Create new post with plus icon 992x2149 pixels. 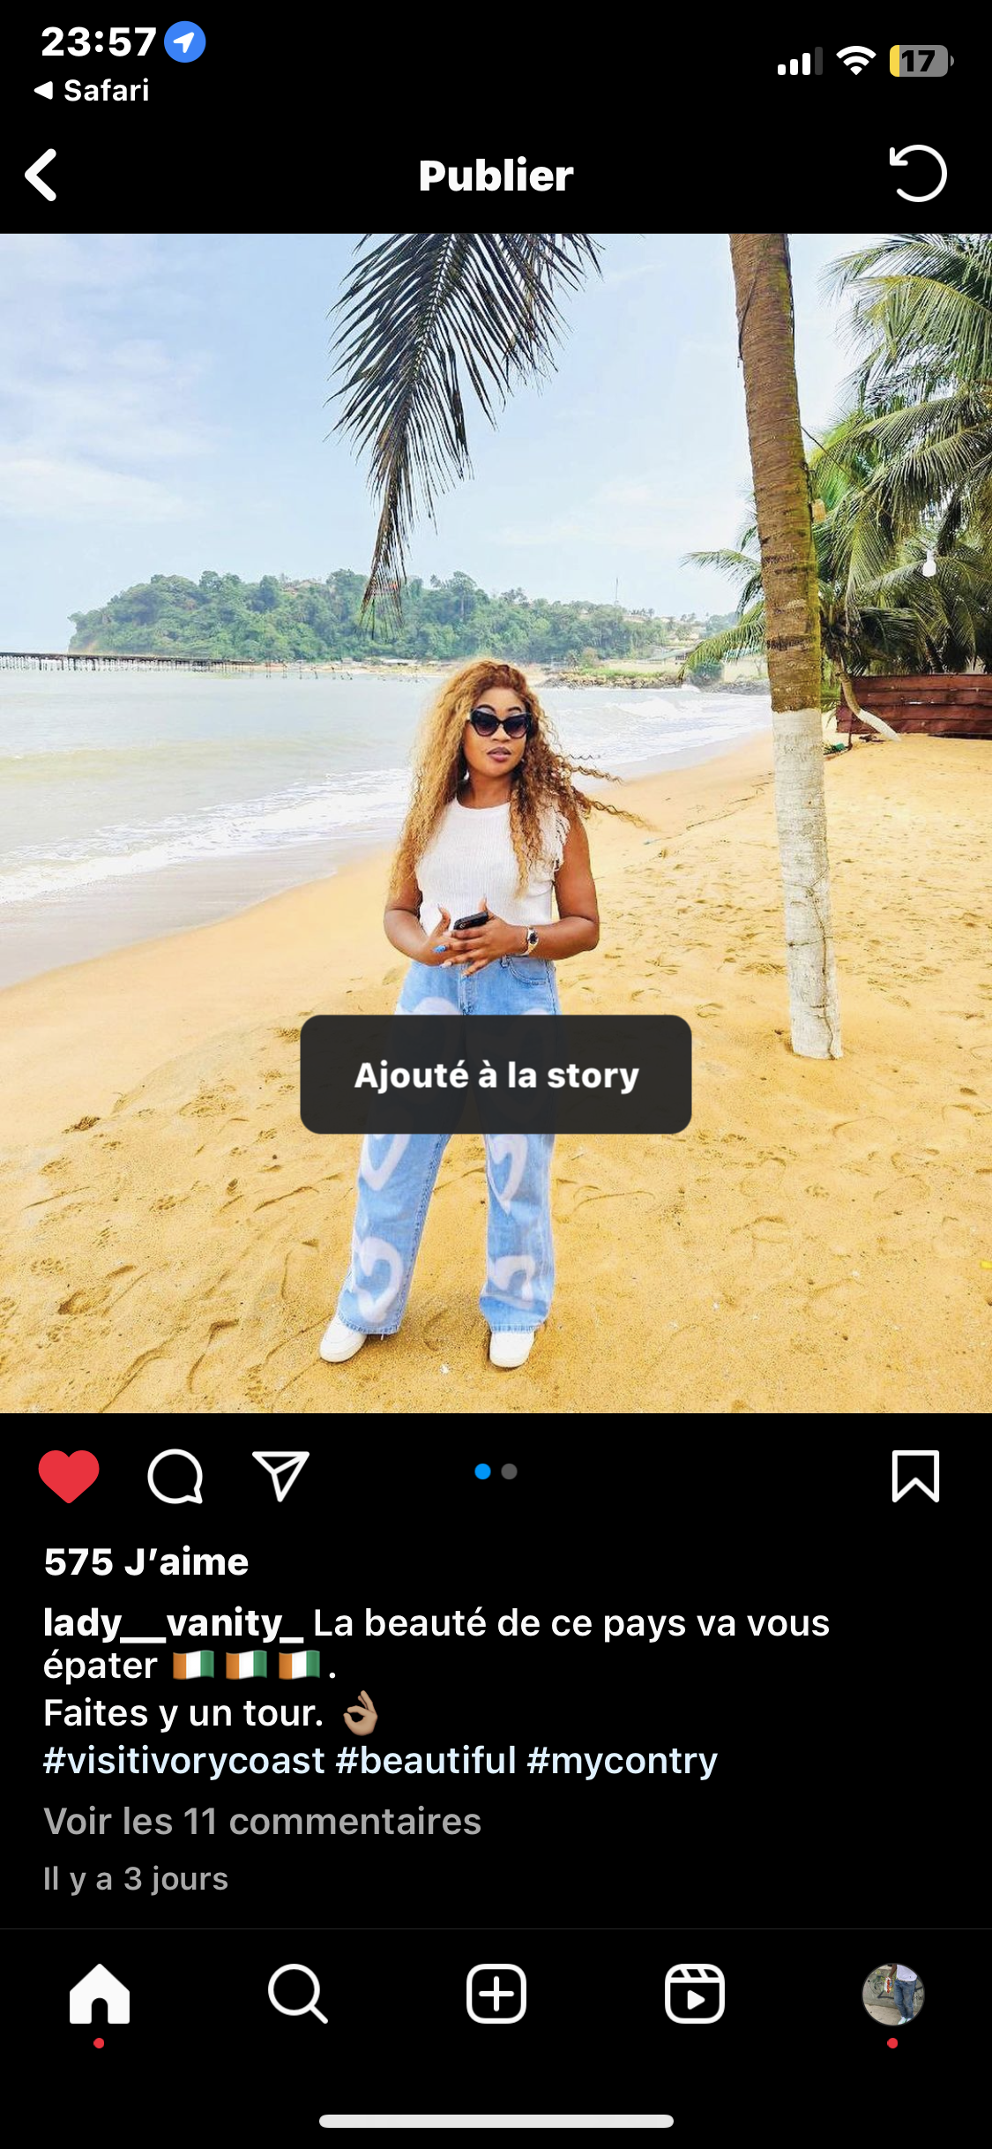(x=496, y=1994)
